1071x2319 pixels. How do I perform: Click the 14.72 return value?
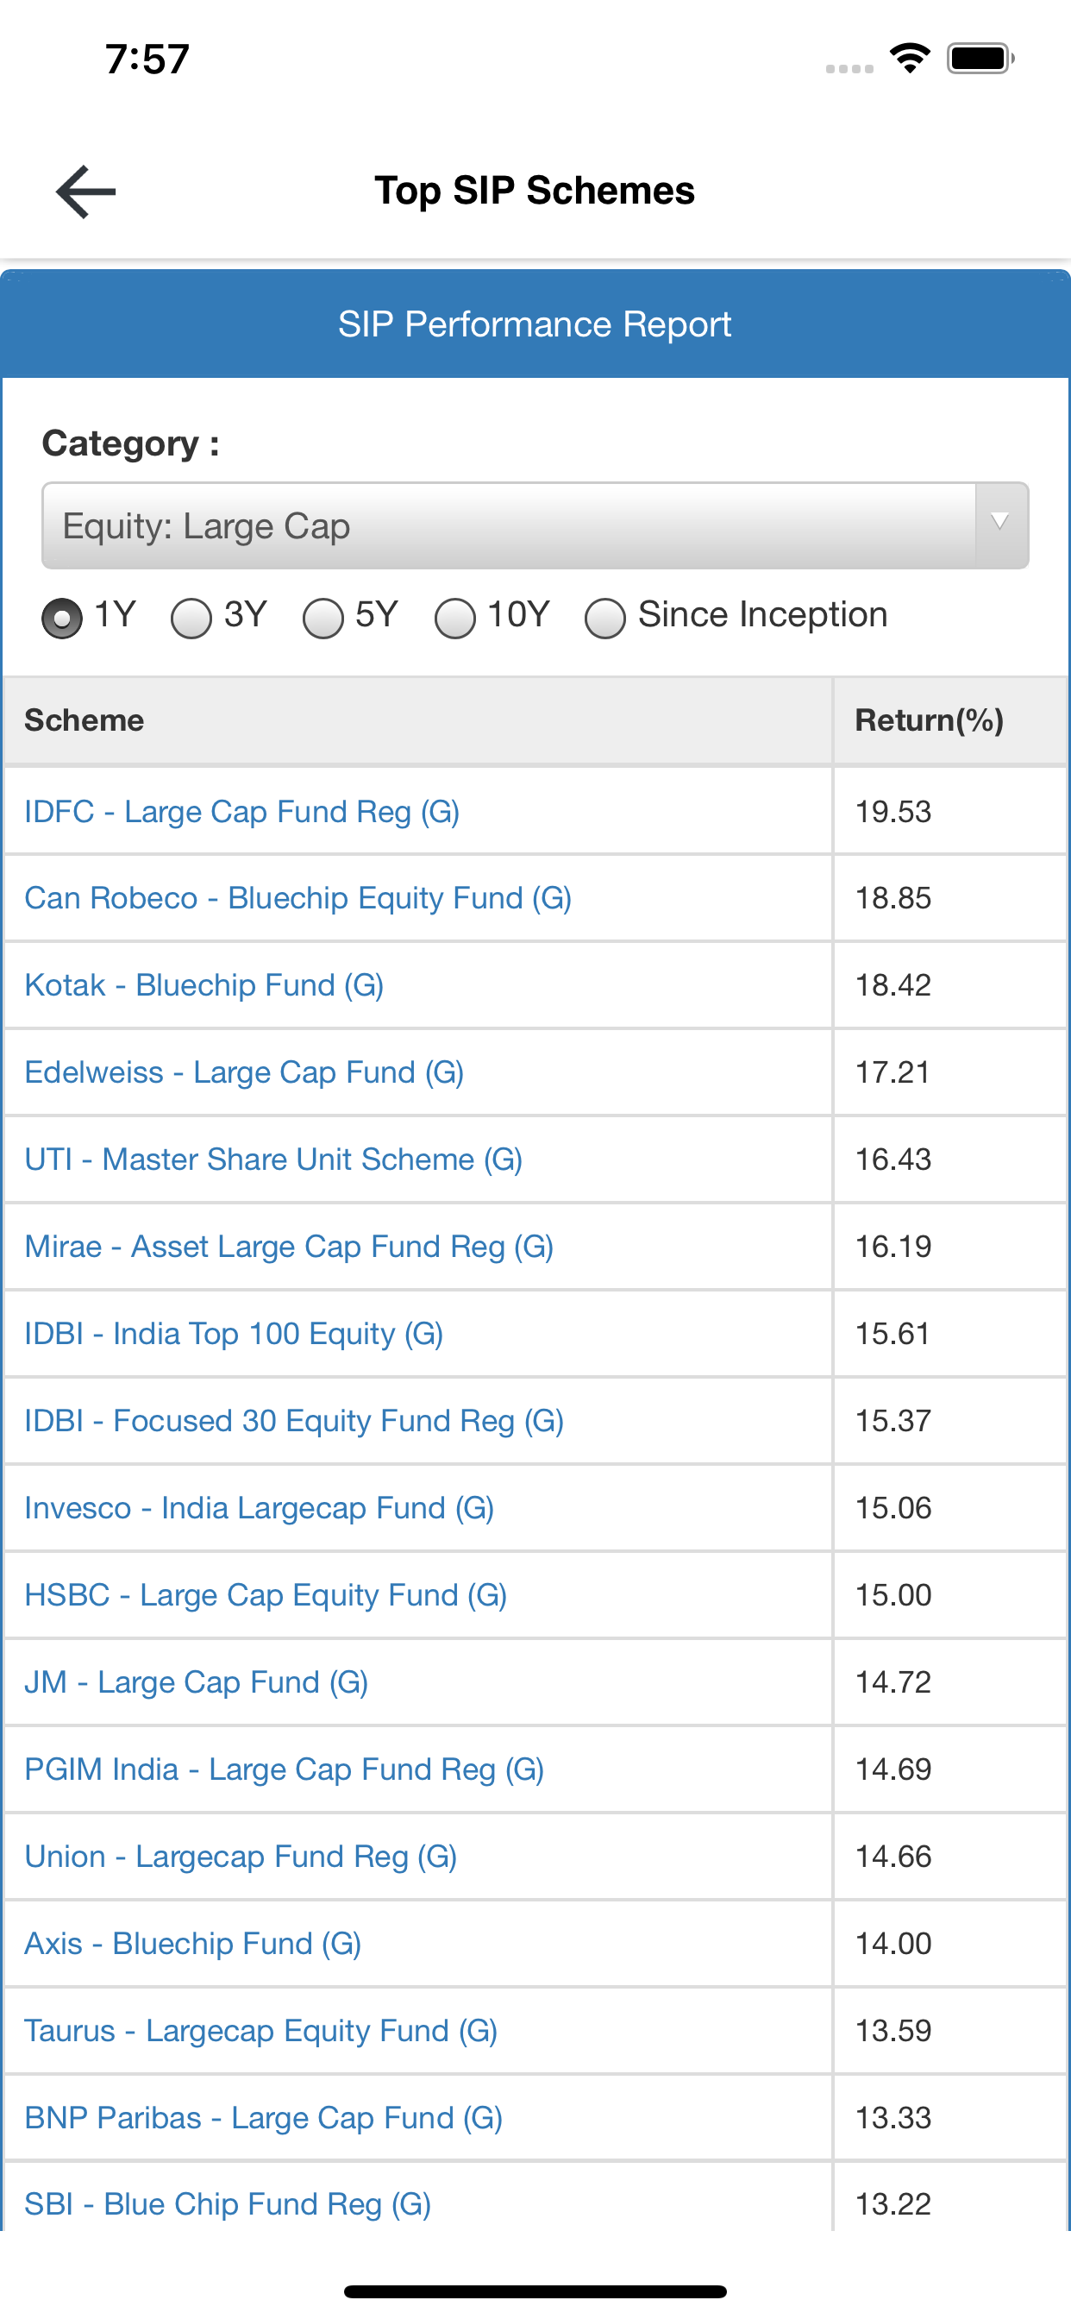pos(892,1681)
